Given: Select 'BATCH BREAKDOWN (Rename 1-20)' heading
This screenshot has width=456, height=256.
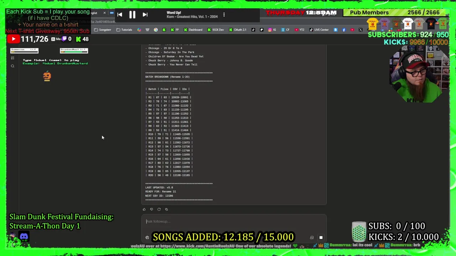Looking at the screenshot, I should tap(167, 77).
